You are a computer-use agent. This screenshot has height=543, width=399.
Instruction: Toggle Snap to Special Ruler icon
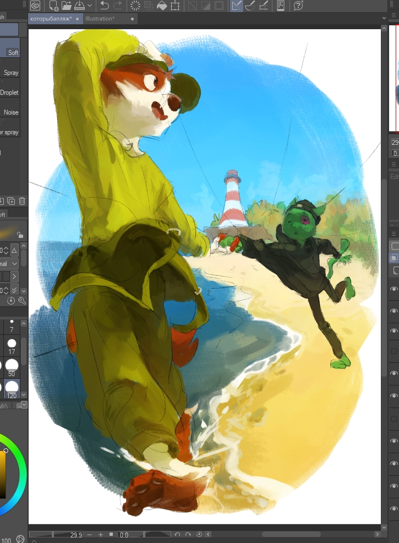click(250, 6)
